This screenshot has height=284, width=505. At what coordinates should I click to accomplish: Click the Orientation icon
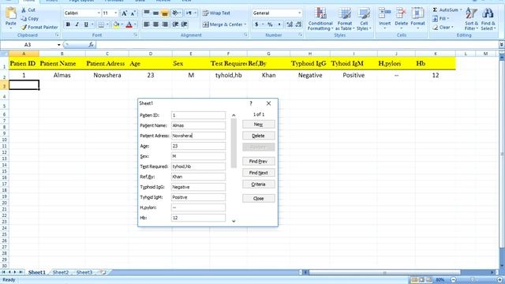coord(175,13)
